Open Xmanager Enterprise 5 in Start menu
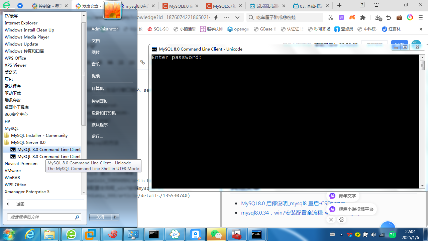 click(x=27, y=192)
